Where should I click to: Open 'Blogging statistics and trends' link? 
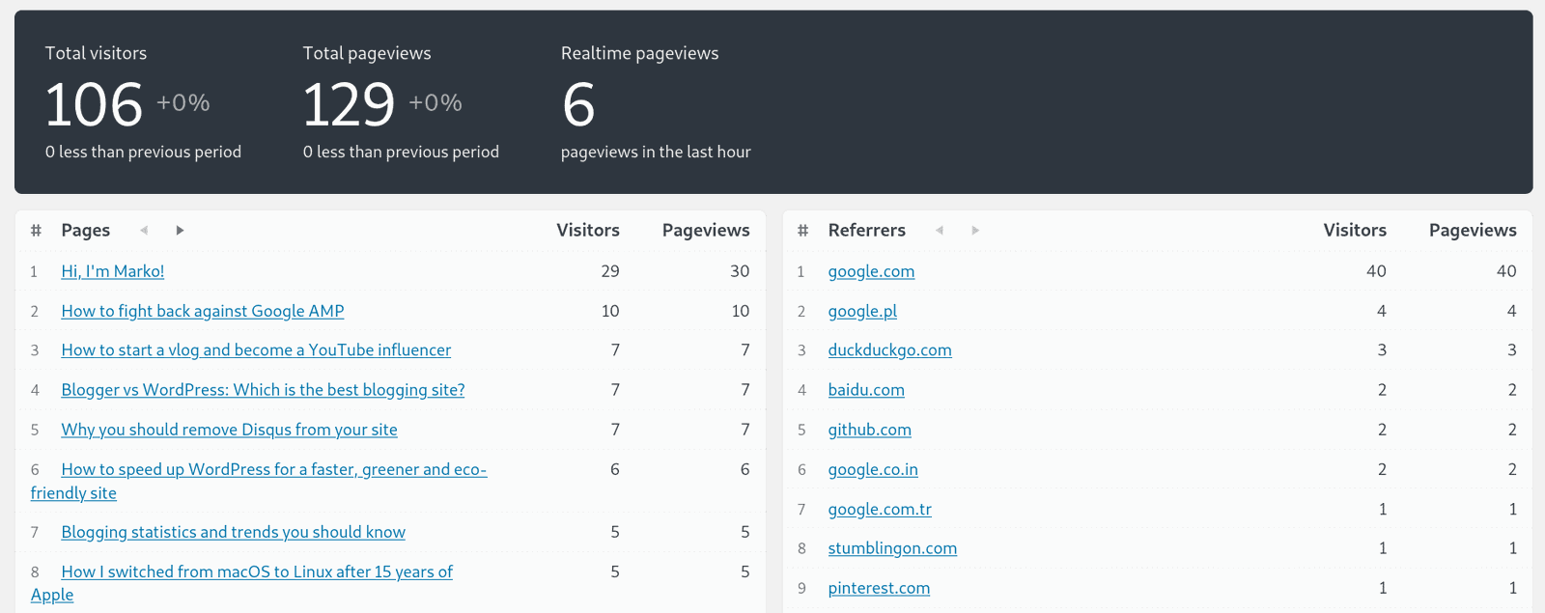[x=233, y=532]
